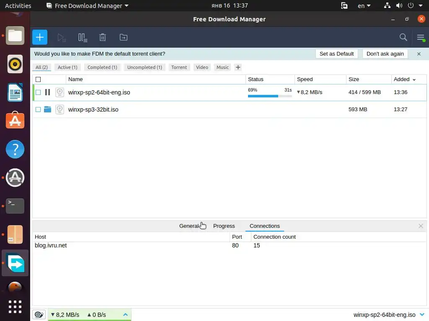Pause the winxp-sp2-64bit-eng.iso download
This screenshot has height=321, width=429.
tap(48, 92)
